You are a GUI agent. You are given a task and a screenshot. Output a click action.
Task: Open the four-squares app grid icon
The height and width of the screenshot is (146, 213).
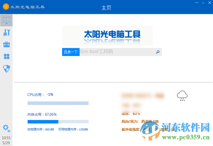pos(7,56)
